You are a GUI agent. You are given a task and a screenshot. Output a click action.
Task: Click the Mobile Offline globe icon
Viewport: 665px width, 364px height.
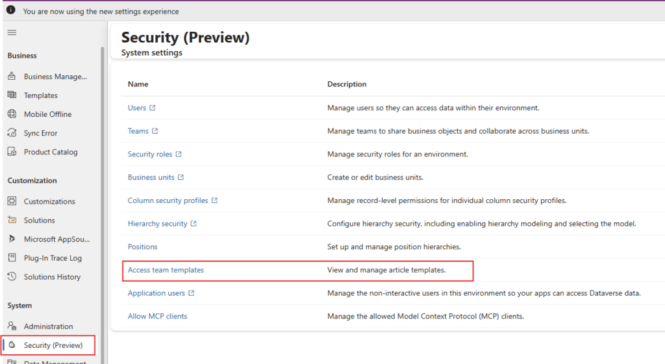12,114
